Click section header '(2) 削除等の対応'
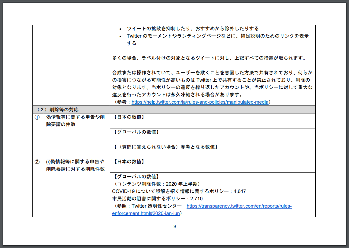 [174, 109]
